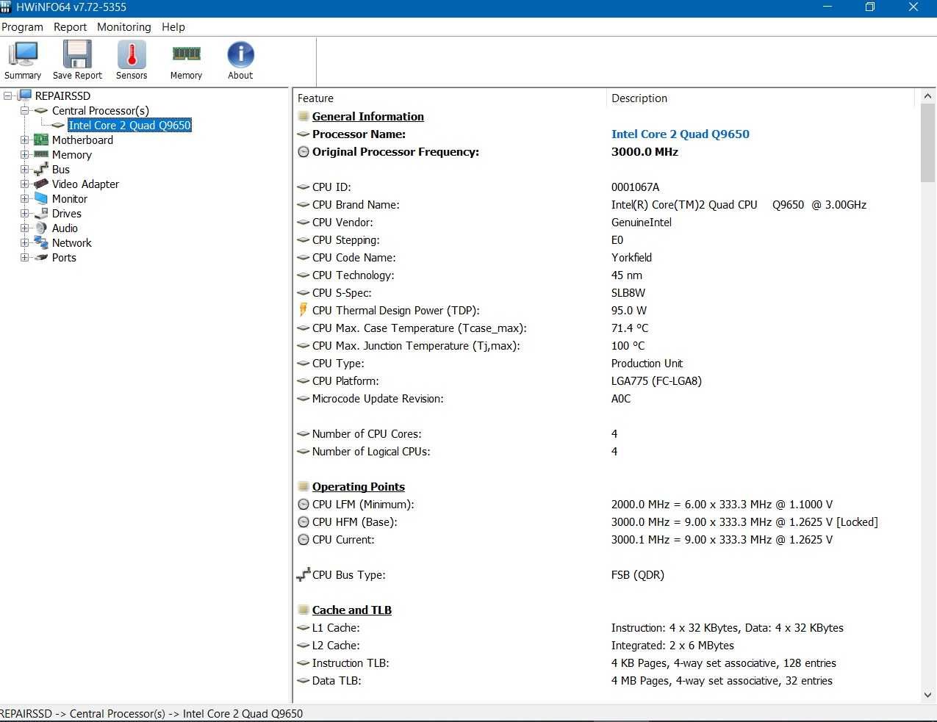The height and width of the screenshot is (722, 937).
Task: Expand the Drives tree node
Action: click(x=24, y=213)
